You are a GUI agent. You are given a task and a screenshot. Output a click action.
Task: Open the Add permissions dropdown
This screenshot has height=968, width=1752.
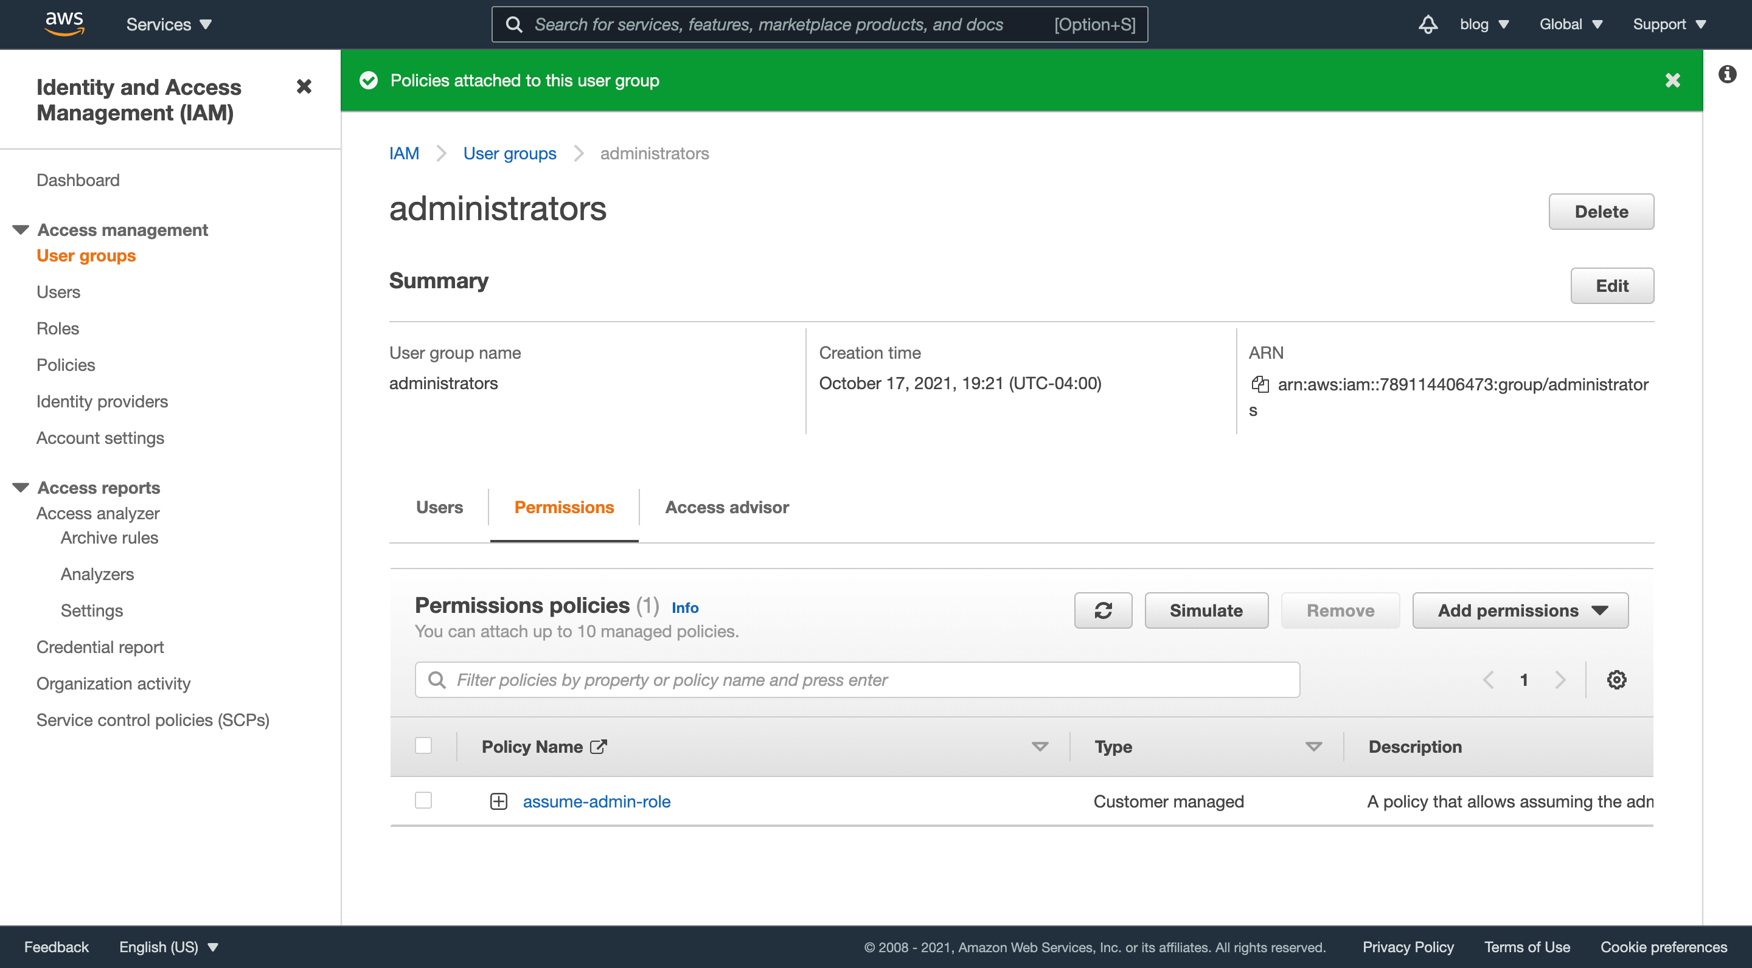click(1520, 610)
